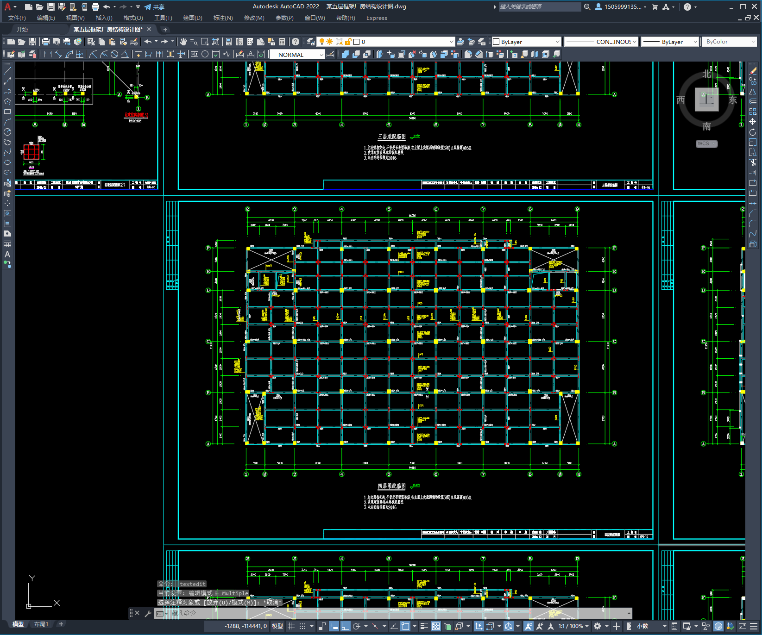762x635 pixels.
Task: Add a new drawing tab with plus
Action: click(165, 29)
